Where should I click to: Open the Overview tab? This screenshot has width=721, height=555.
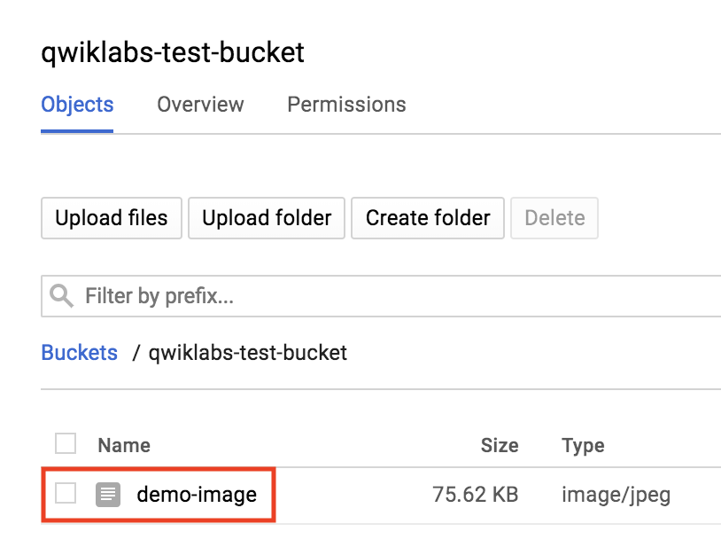click(x=200, y=105)
